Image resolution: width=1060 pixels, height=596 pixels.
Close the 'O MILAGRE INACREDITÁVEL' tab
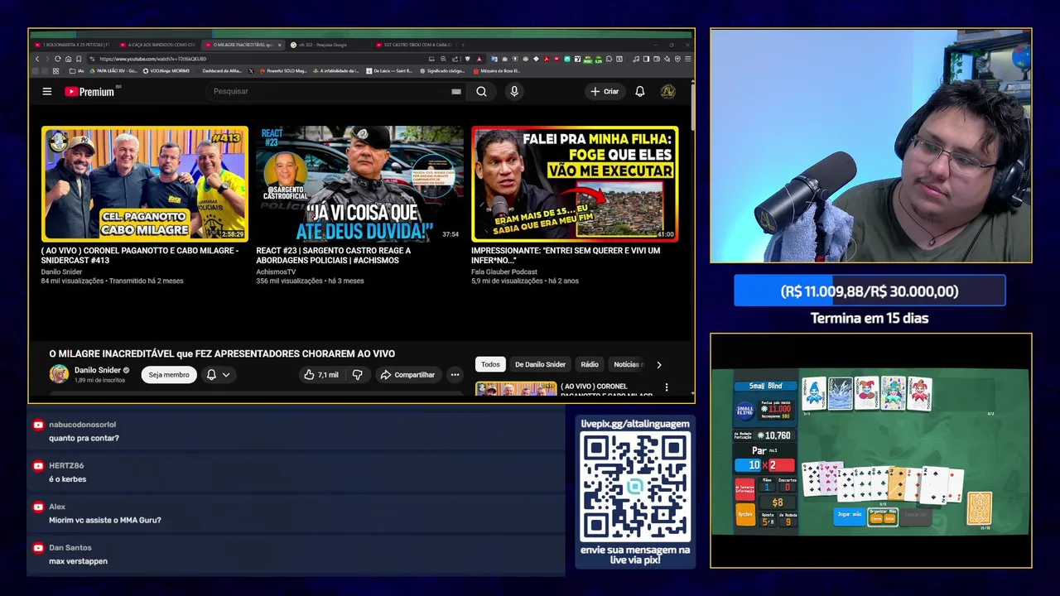point(280,45)
